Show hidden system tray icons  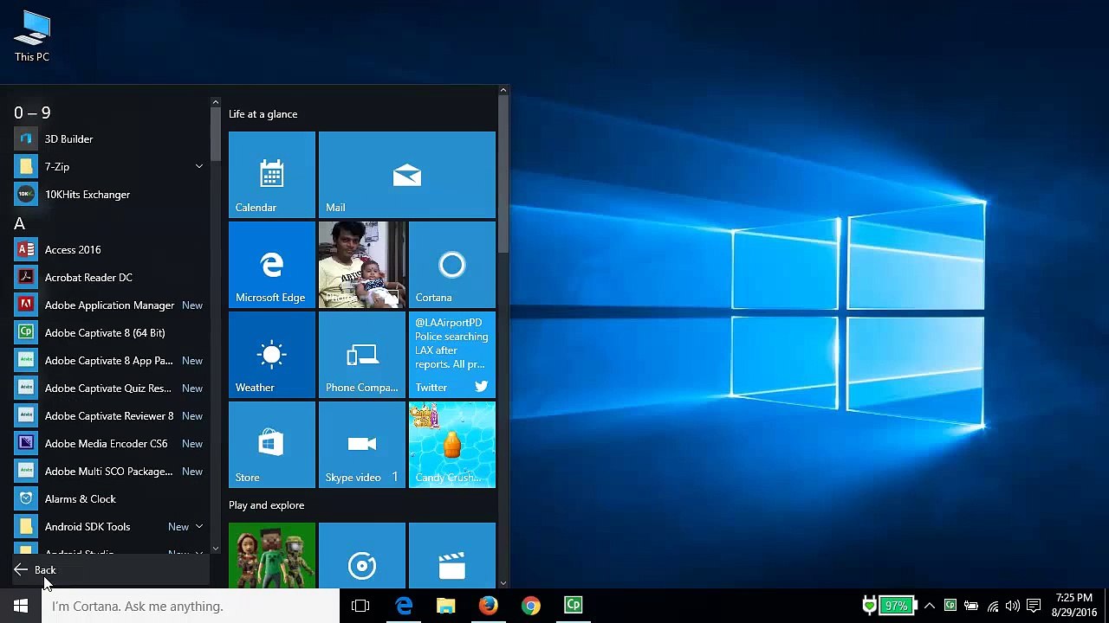(930, 606)
